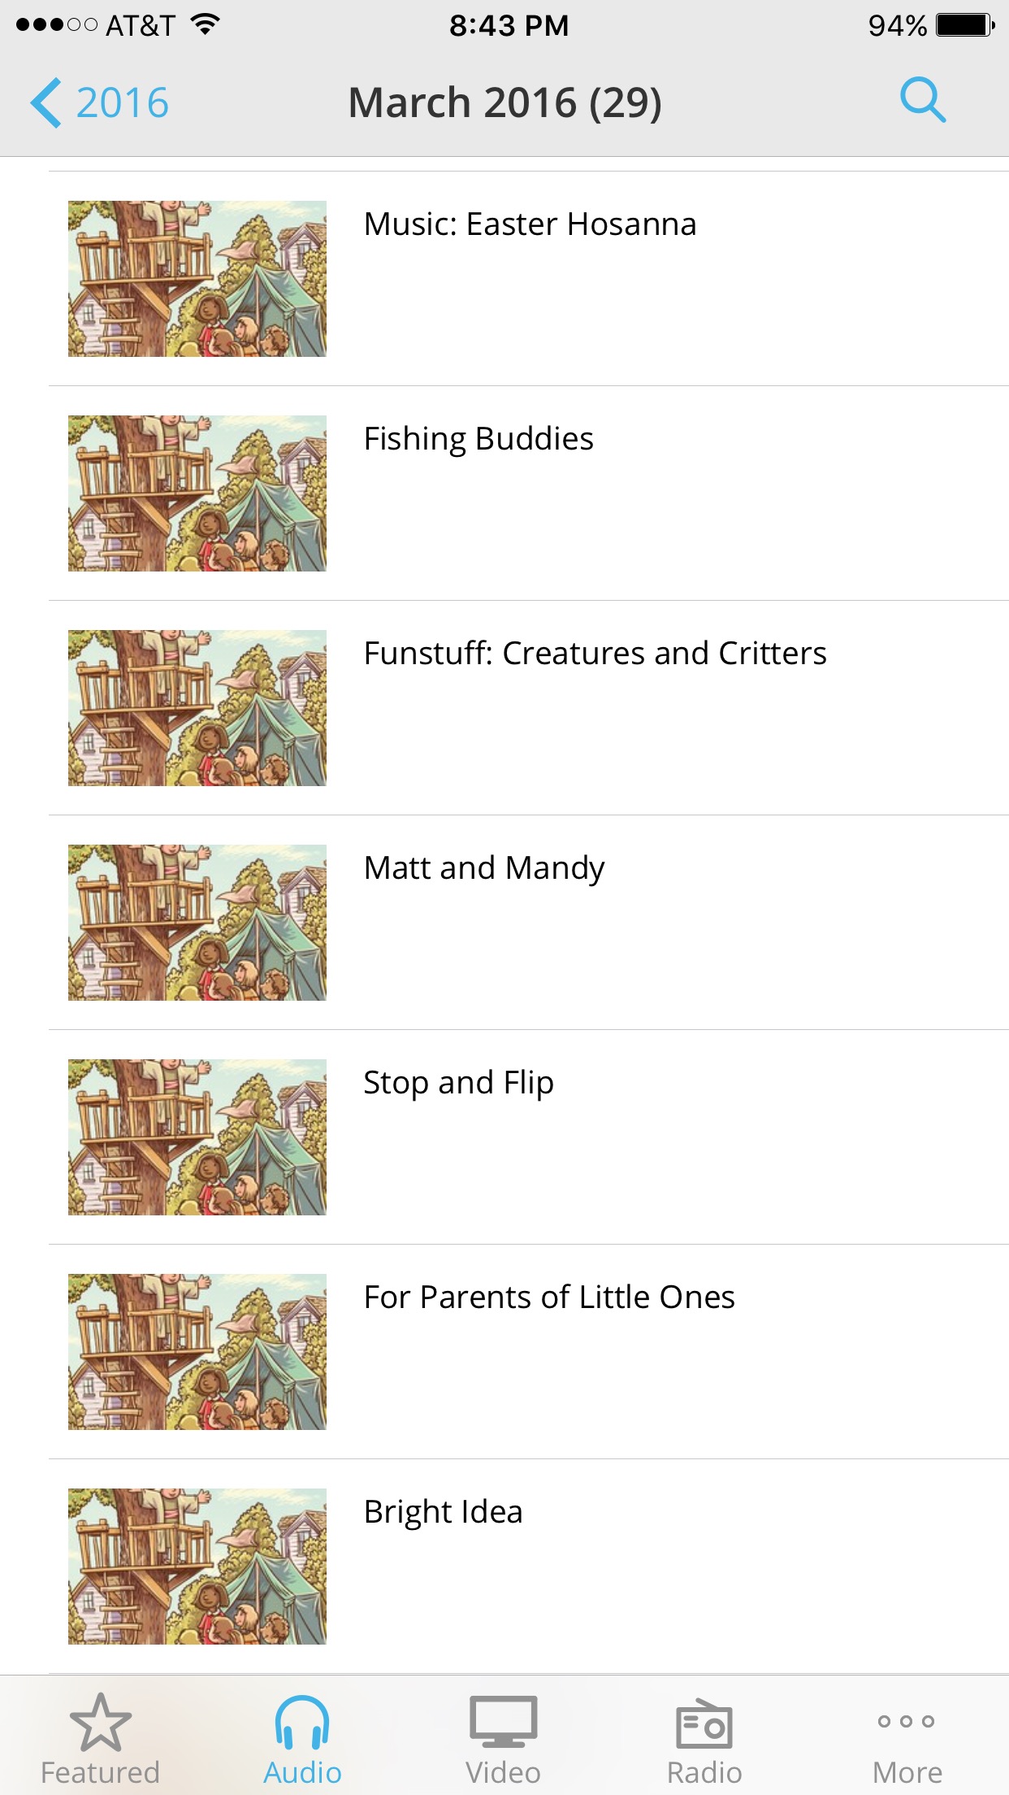Tap thumbnail beside Fishing Buddies
Image resolution: width=1009 pixels, height=1795 pixels.
197,493
